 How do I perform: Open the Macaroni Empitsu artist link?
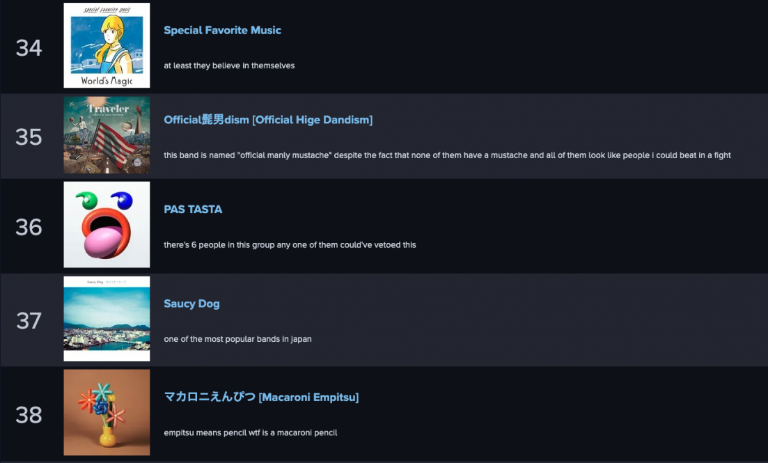261,398
